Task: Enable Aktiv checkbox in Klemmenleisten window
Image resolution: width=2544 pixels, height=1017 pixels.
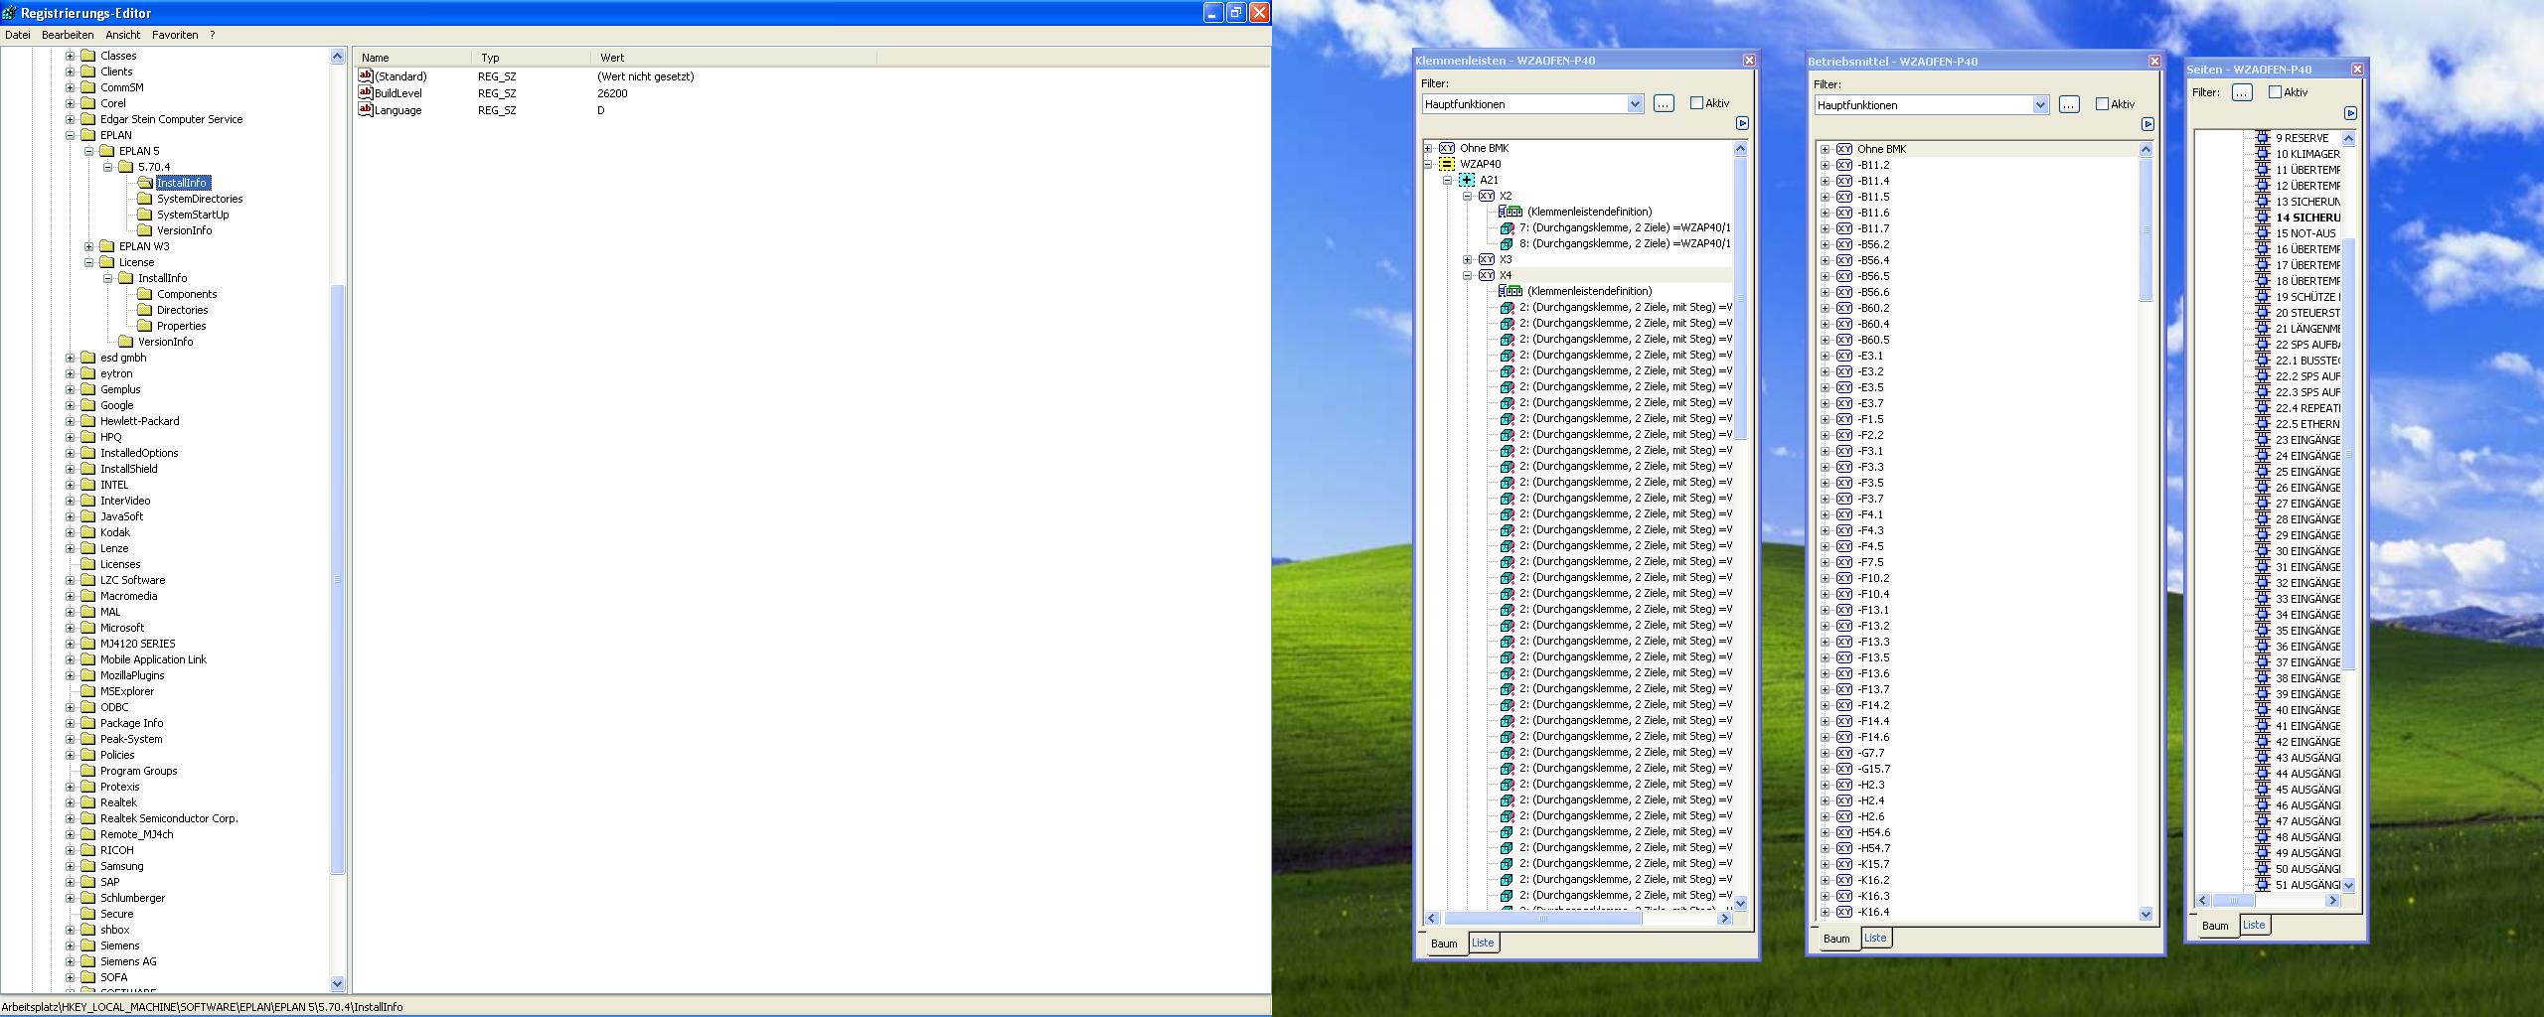Action: coord(1697,103)
